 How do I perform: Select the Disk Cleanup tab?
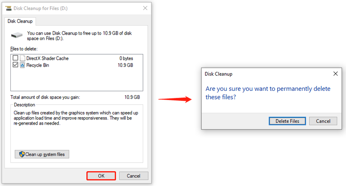[20, 21]
